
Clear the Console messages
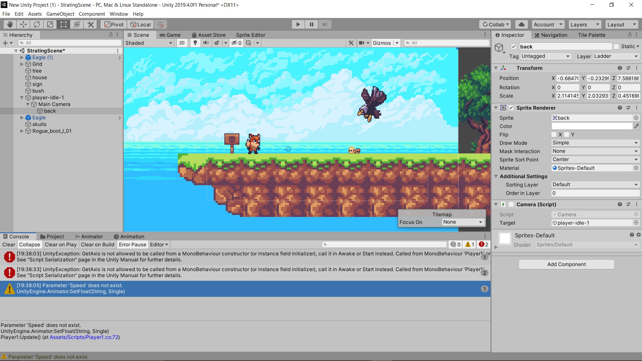click(9, 244)
